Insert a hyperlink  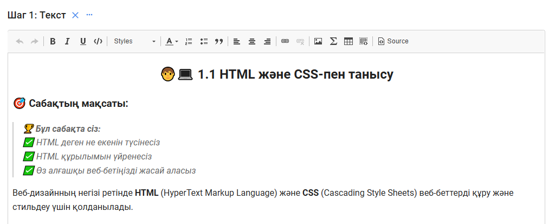click(x=285, y=41)
